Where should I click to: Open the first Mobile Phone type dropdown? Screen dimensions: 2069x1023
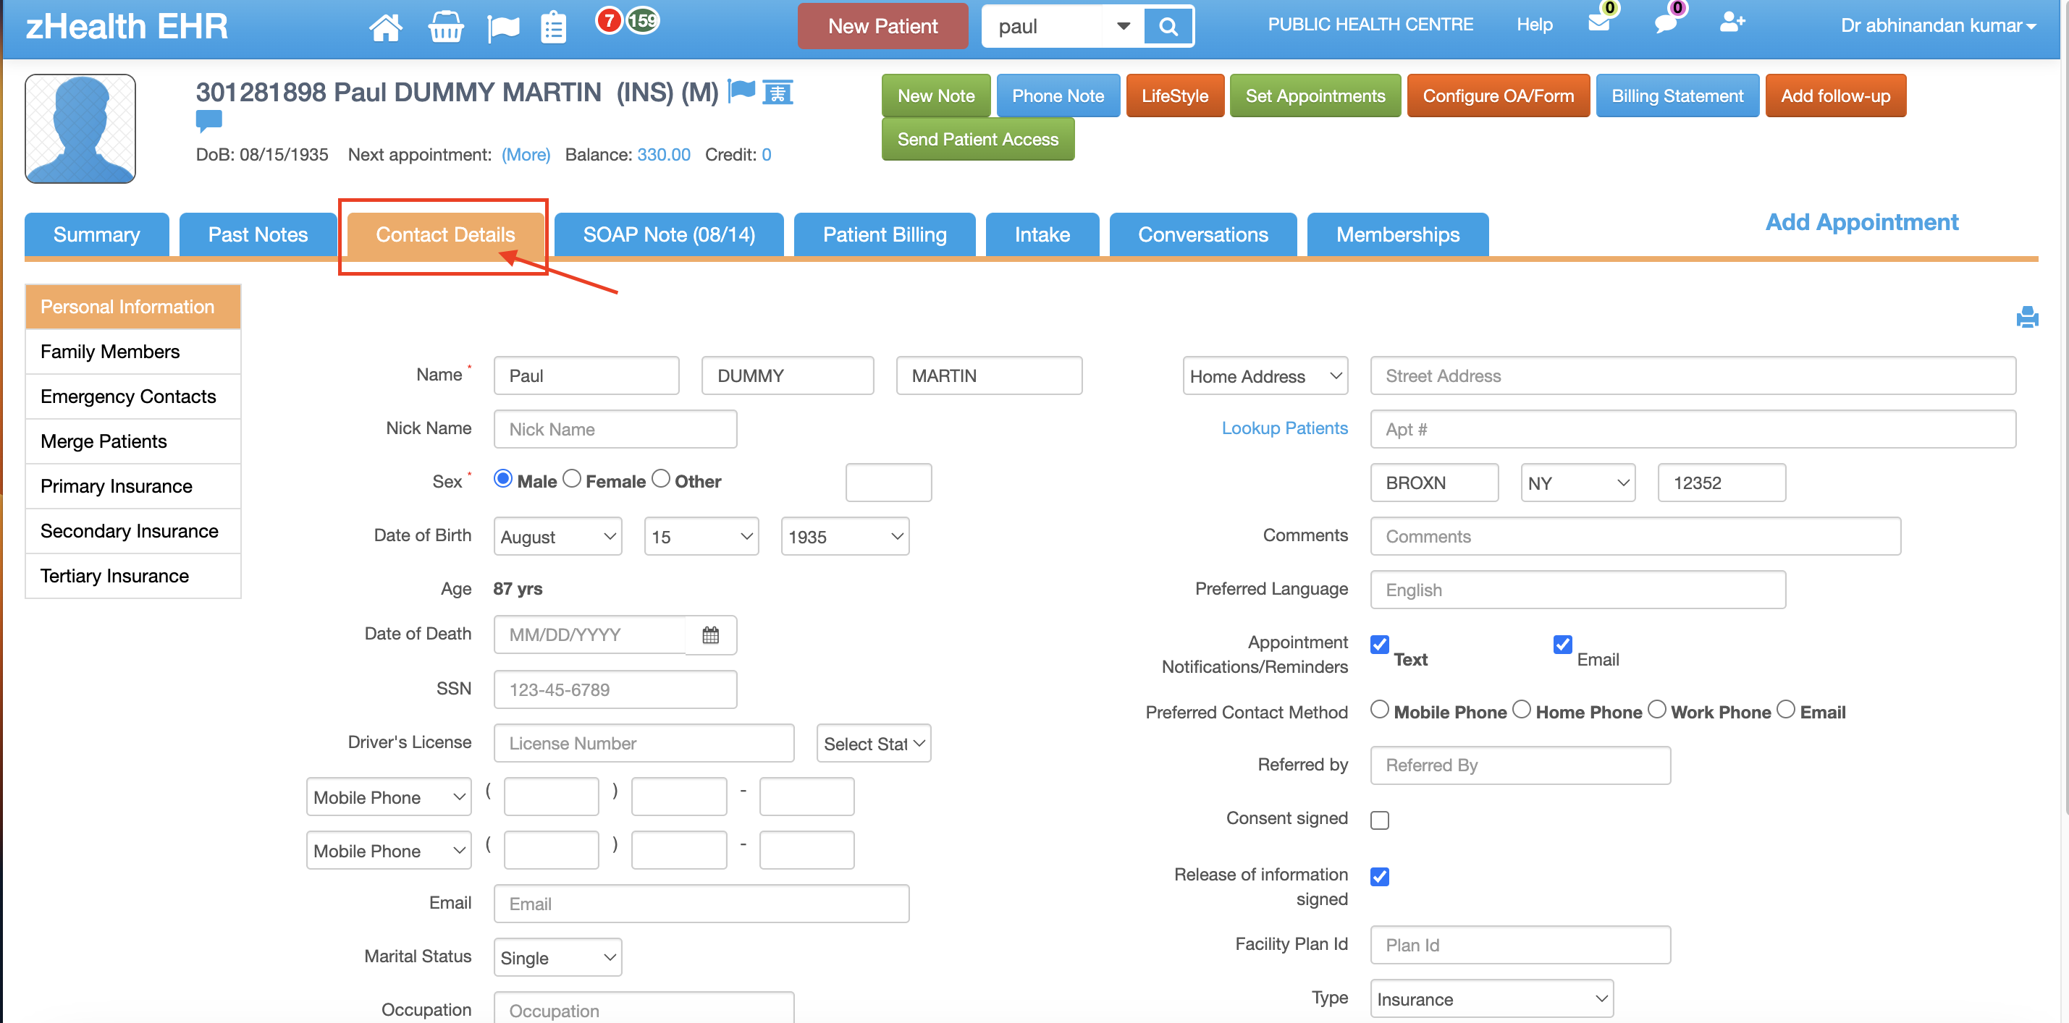click(x=389, y=797)
